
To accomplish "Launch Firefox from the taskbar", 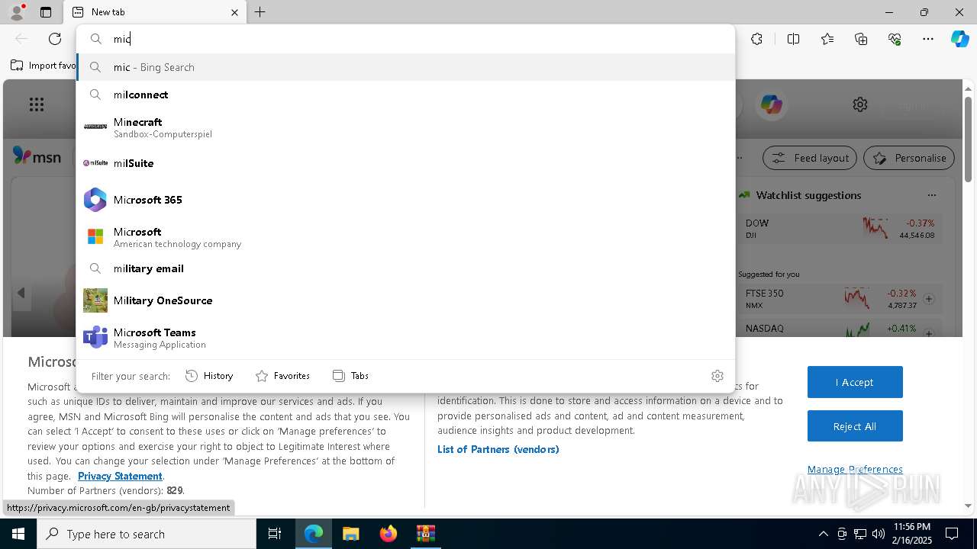I will pyautogui.click(x=389, y=534).
